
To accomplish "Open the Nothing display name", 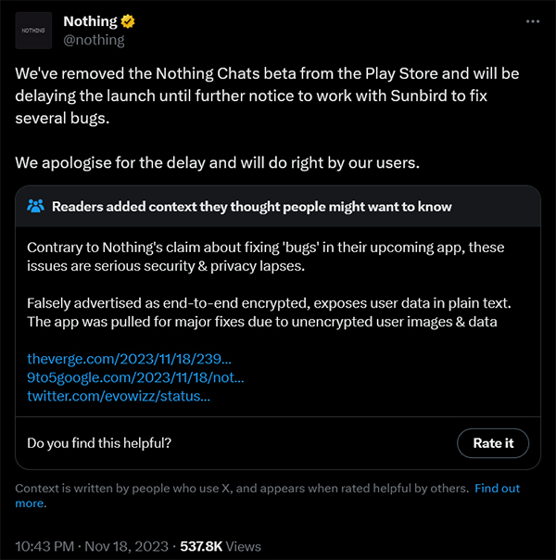I will pyautogui.click(x=90, y=21).
